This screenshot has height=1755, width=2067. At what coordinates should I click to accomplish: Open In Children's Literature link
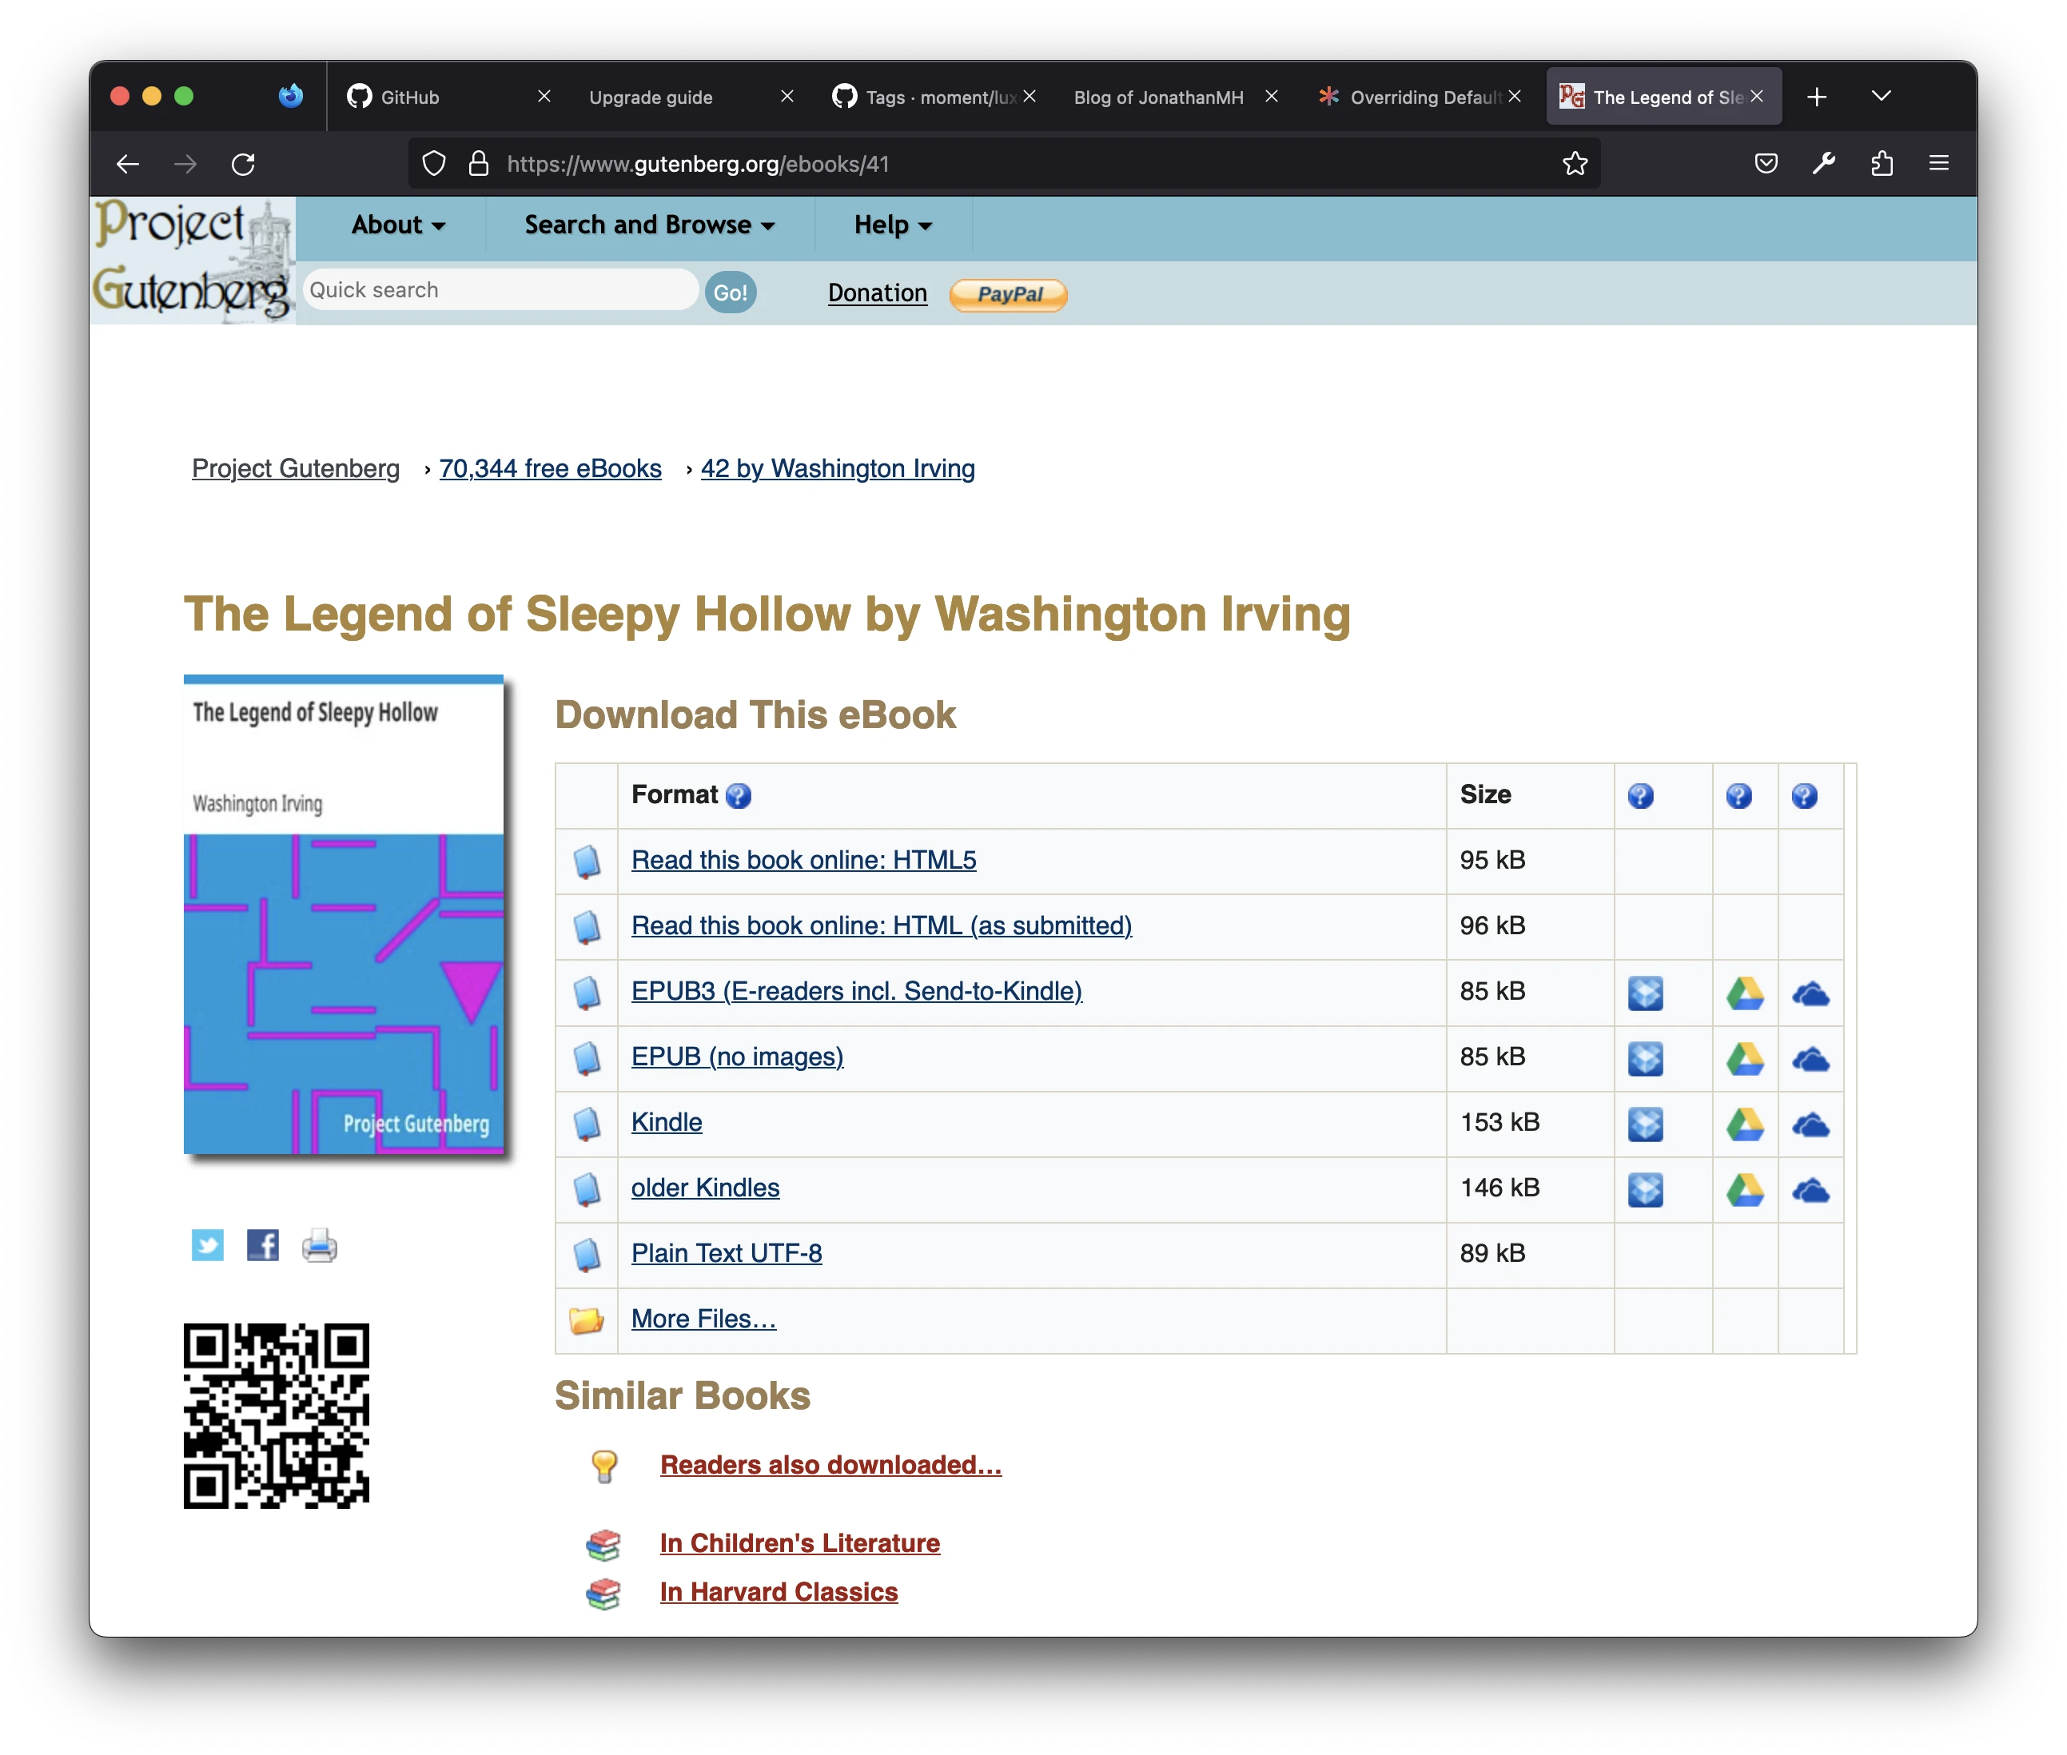tap(799, 1544)
